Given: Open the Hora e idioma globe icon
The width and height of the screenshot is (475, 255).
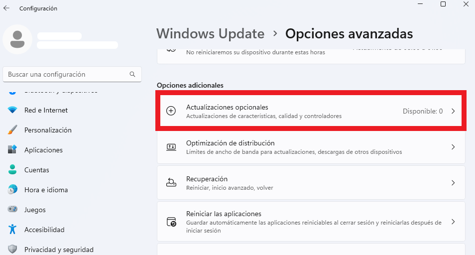Looking at the screenshot, I should point(12,190).
